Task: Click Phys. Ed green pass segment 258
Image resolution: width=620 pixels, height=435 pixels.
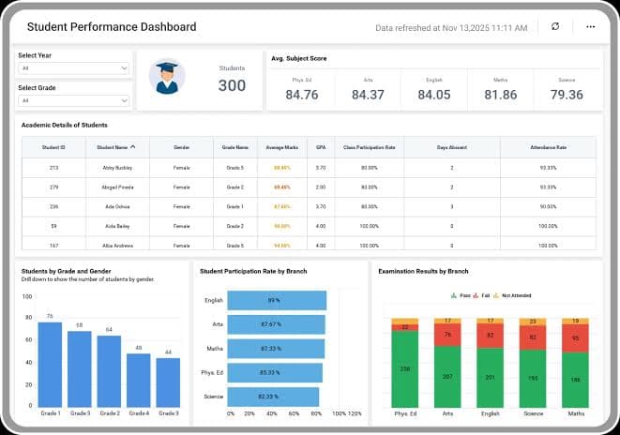Action: point(405,369)
